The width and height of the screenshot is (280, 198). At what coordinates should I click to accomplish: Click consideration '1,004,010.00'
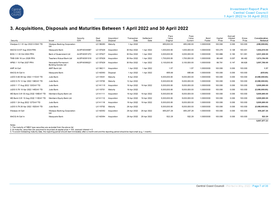[x=262, y=50]
